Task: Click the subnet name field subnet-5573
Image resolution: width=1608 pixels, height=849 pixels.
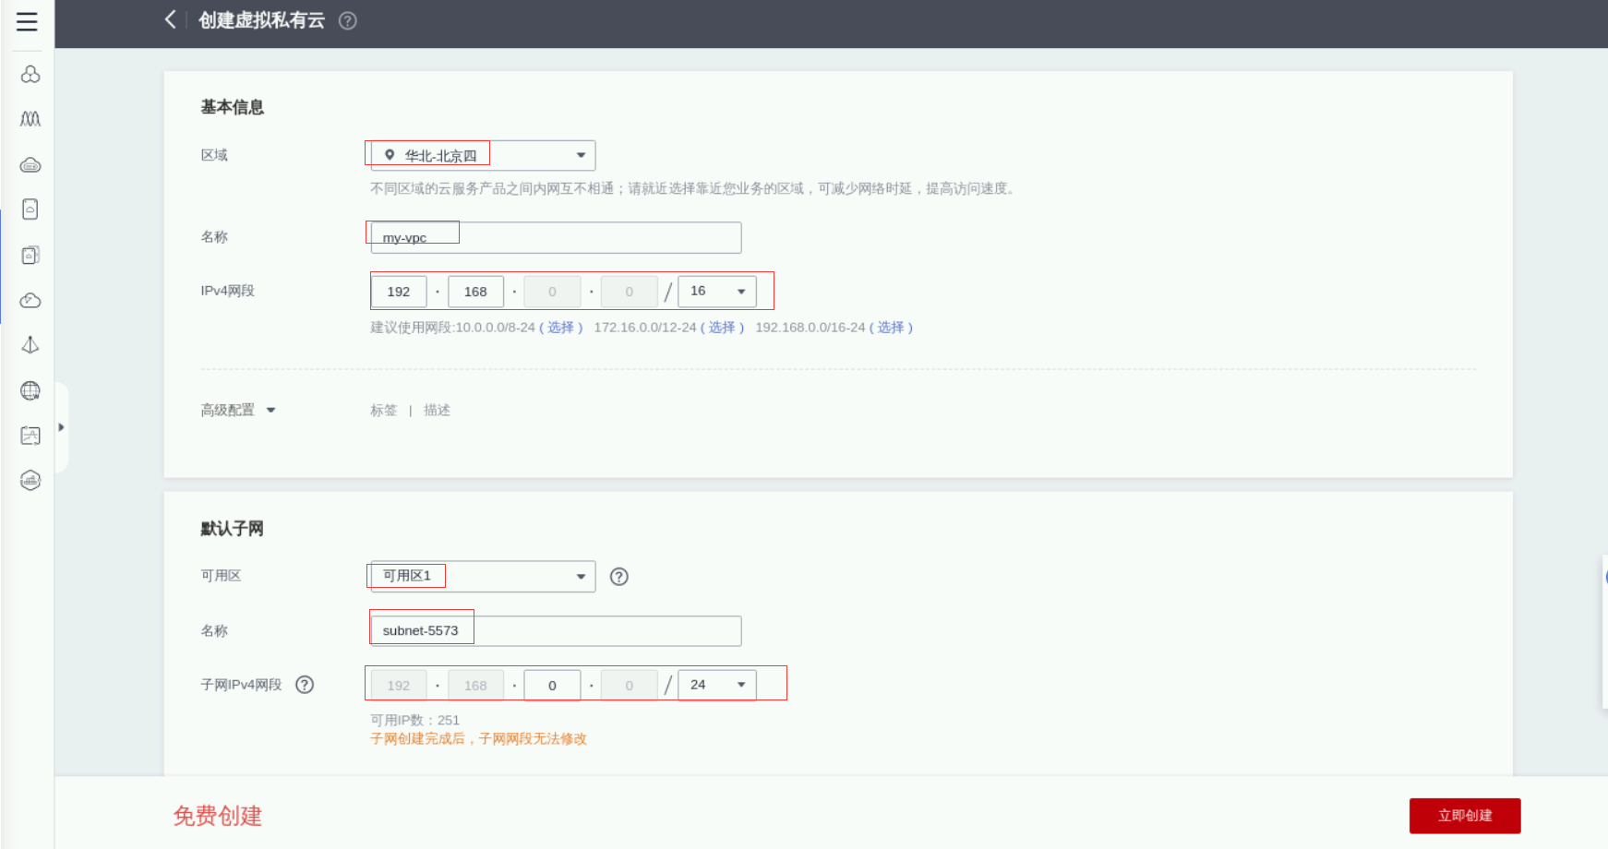Action: (x=556, y=631)
